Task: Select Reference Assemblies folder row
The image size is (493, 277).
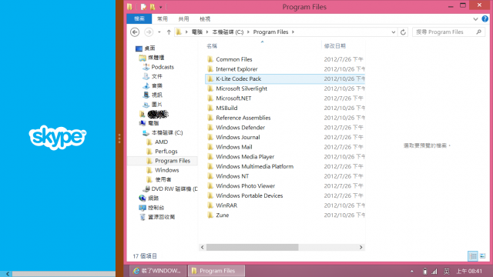Action: click(x=285, y=118)
